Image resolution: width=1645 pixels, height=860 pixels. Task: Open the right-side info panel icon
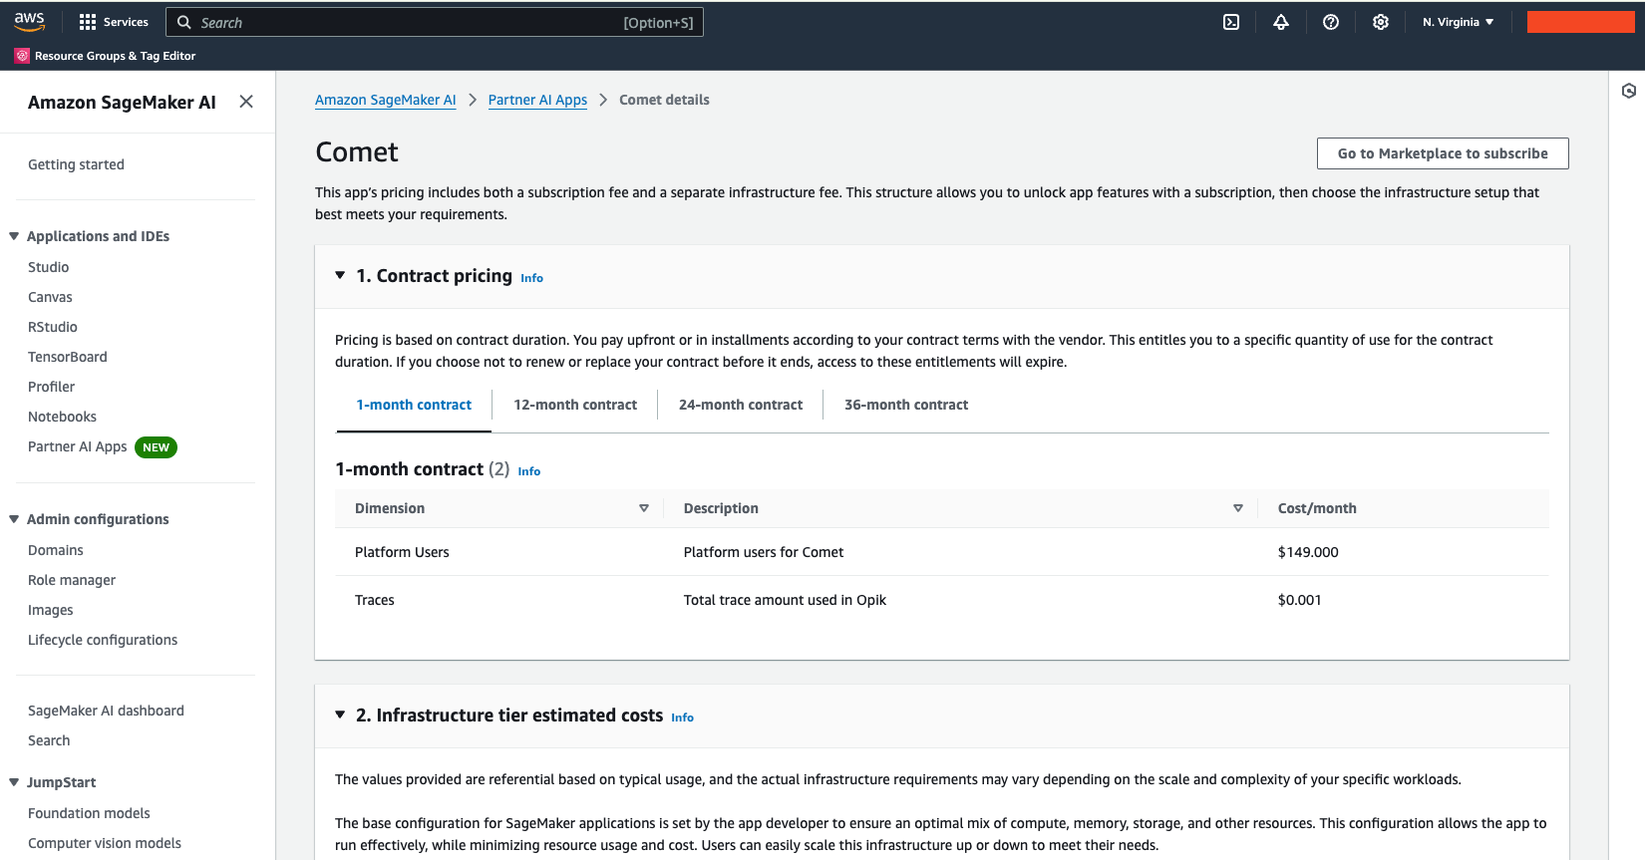point(1629,91)
